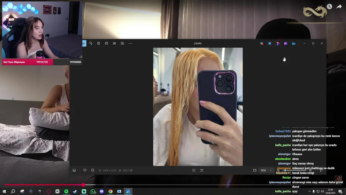Toggle the filmstrip view icon

pos(74,170)
